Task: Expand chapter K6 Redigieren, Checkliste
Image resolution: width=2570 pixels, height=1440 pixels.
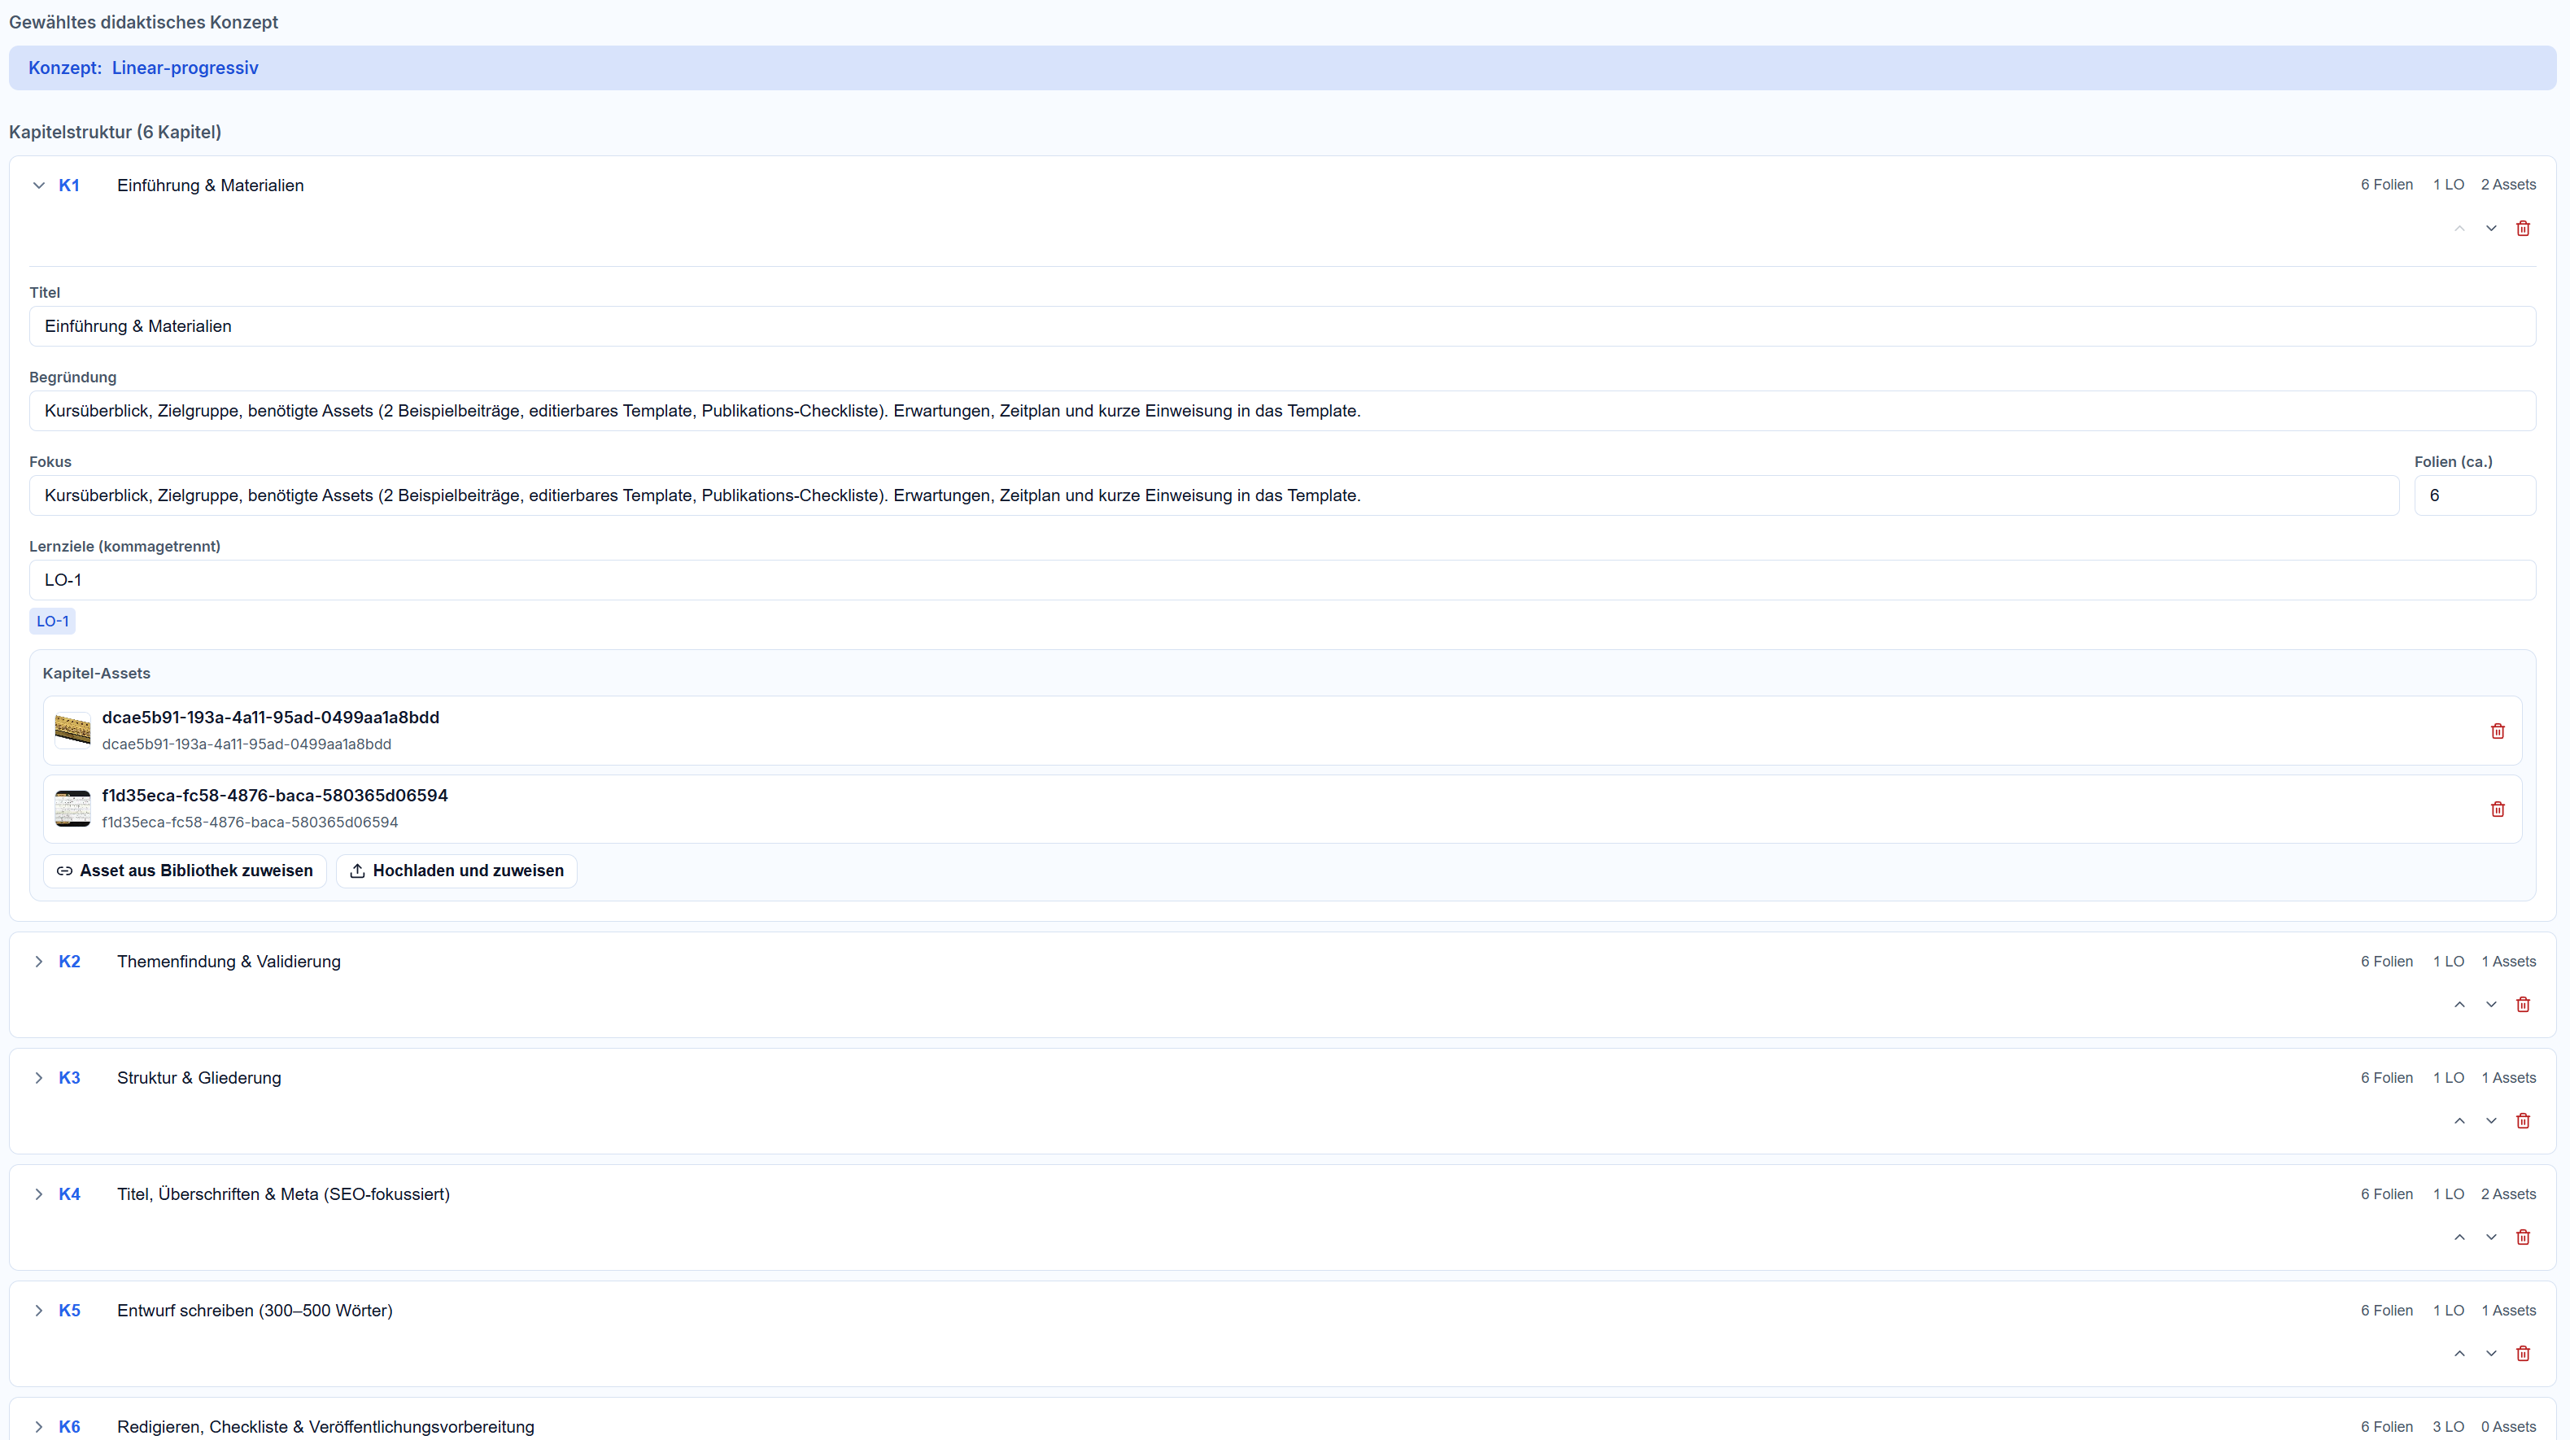Action: click(39, 1427)
